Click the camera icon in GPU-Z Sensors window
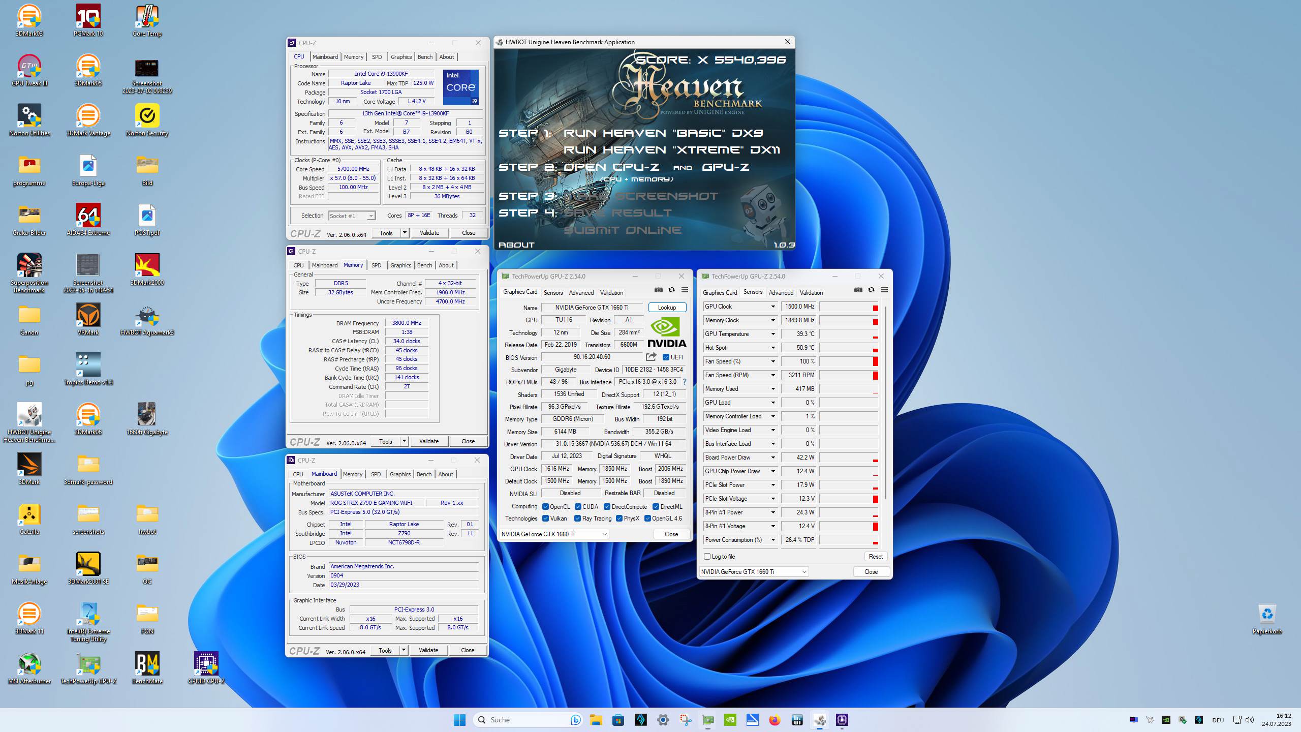The height and width of the screenshot is (732, 1301). click(858, 290)
